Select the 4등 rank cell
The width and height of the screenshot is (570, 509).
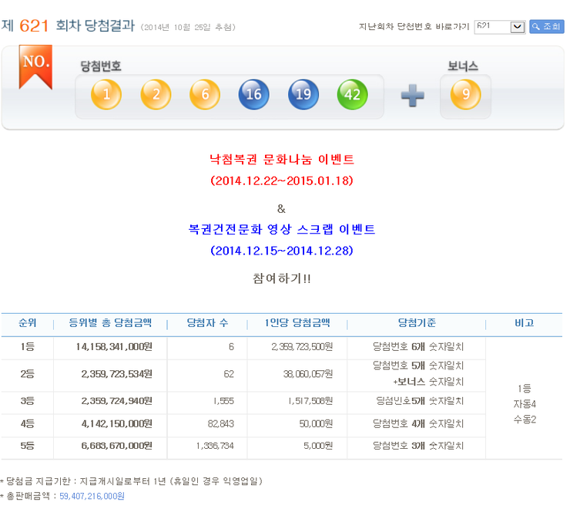tap(27, 424)
